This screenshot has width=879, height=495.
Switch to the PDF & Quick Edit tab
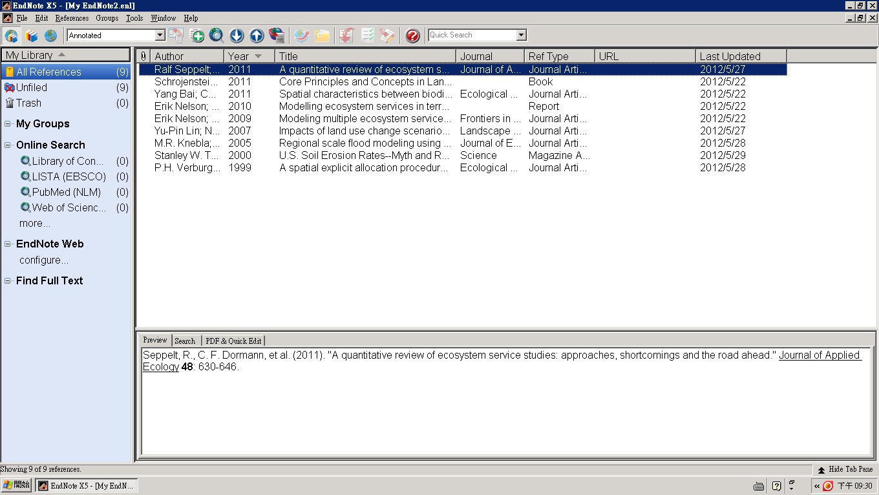coord(233,341)
